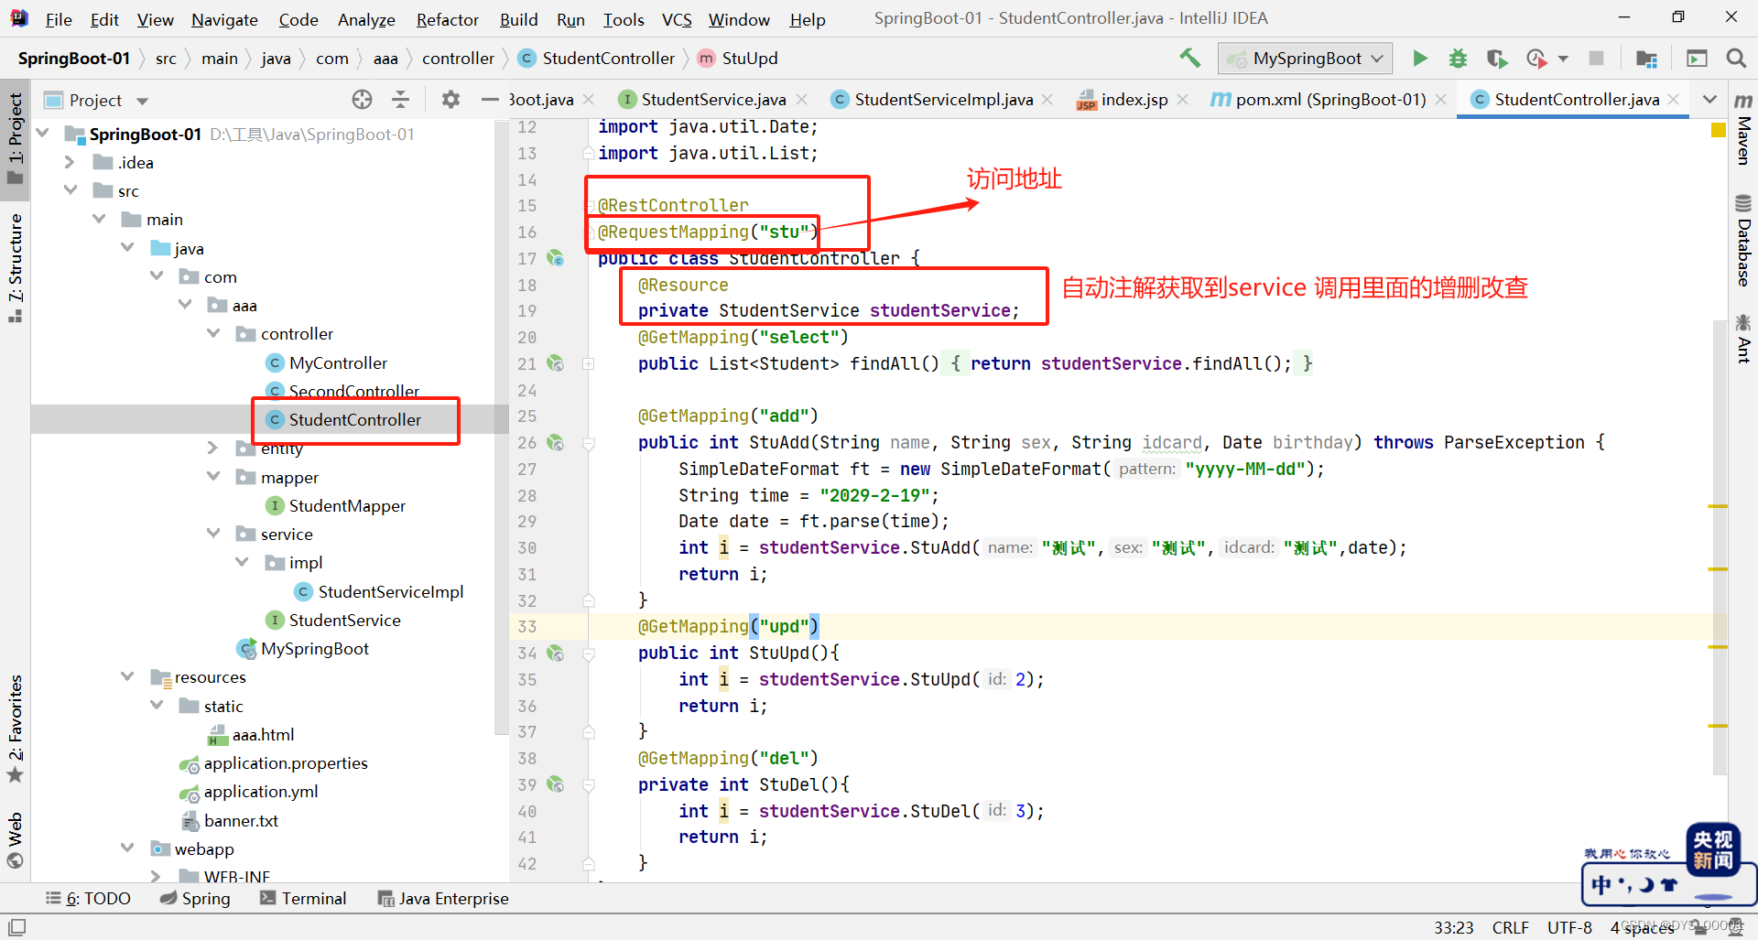Open the Favorites tool window

coord(15,729)
